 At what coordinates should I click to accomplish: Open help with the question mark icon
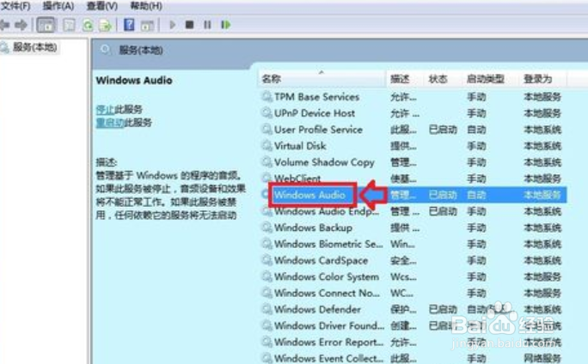(x=129, y=25)
